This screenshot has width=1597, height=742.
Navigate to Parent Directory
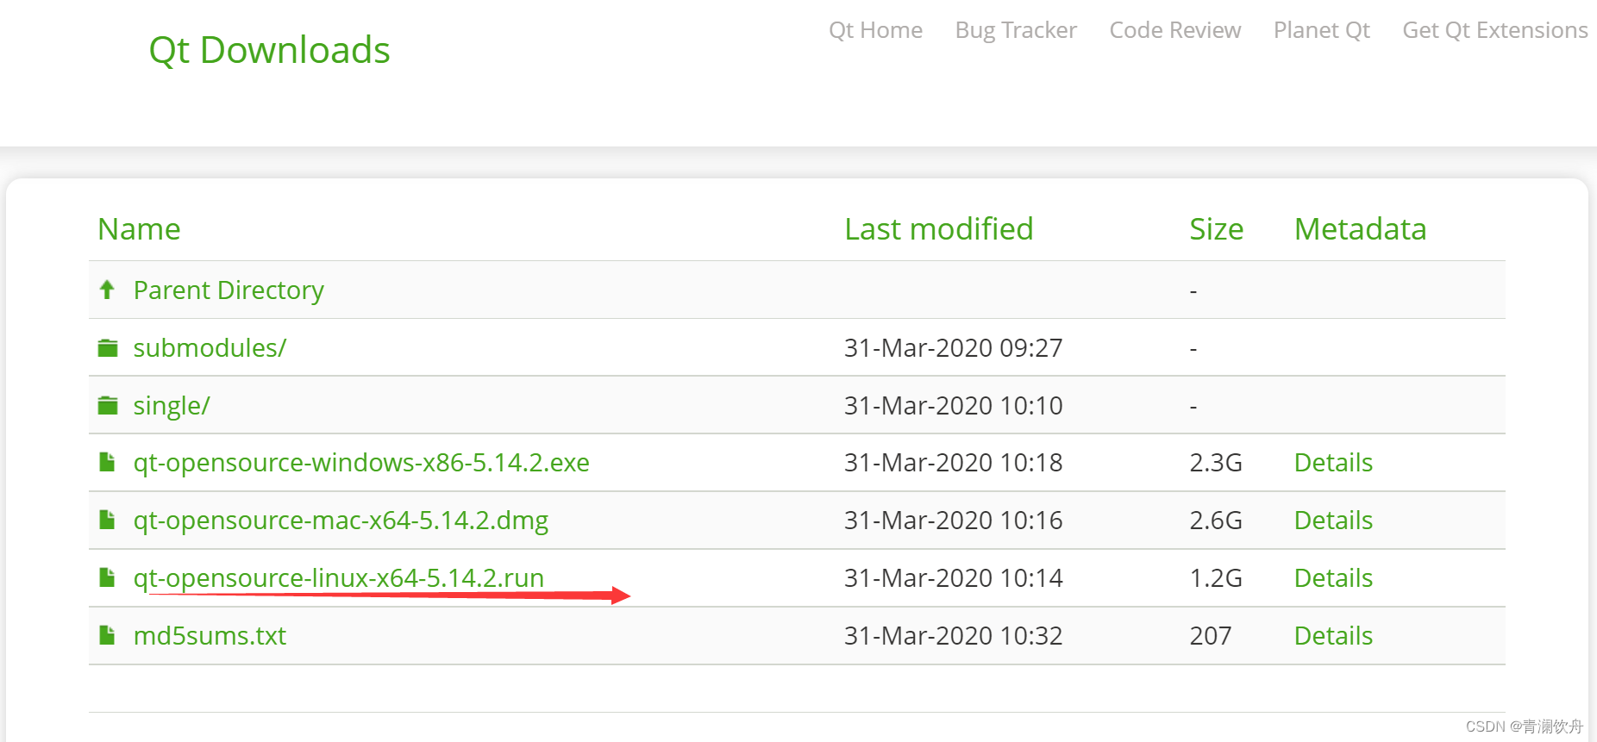click(229, 290)
